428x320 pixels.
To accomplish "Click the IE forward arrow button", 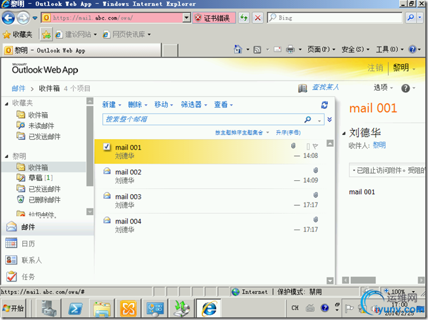I will click(x=23, y=18).
